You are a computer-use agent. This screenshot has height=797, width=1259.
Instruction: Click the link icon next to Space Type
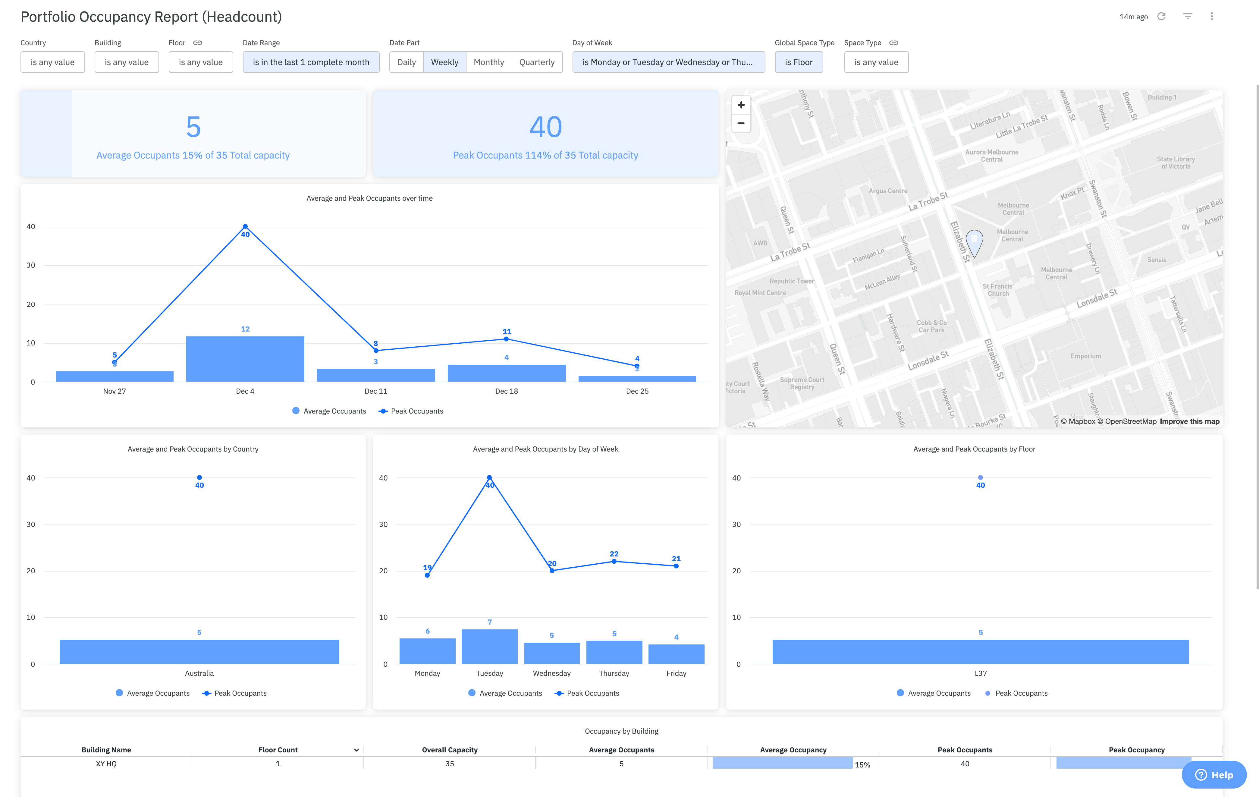[x=893, y=43]
